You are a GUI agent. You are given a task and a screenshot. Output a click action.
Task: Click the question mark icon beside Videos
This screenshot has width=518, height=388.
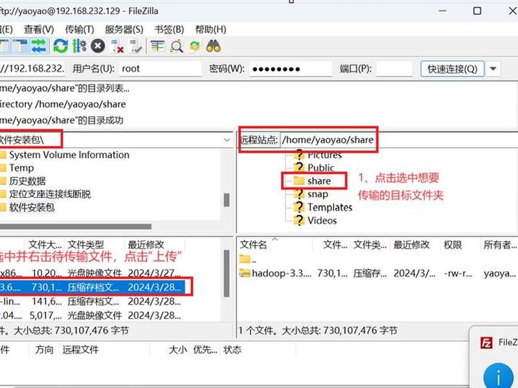click(299, 221)
